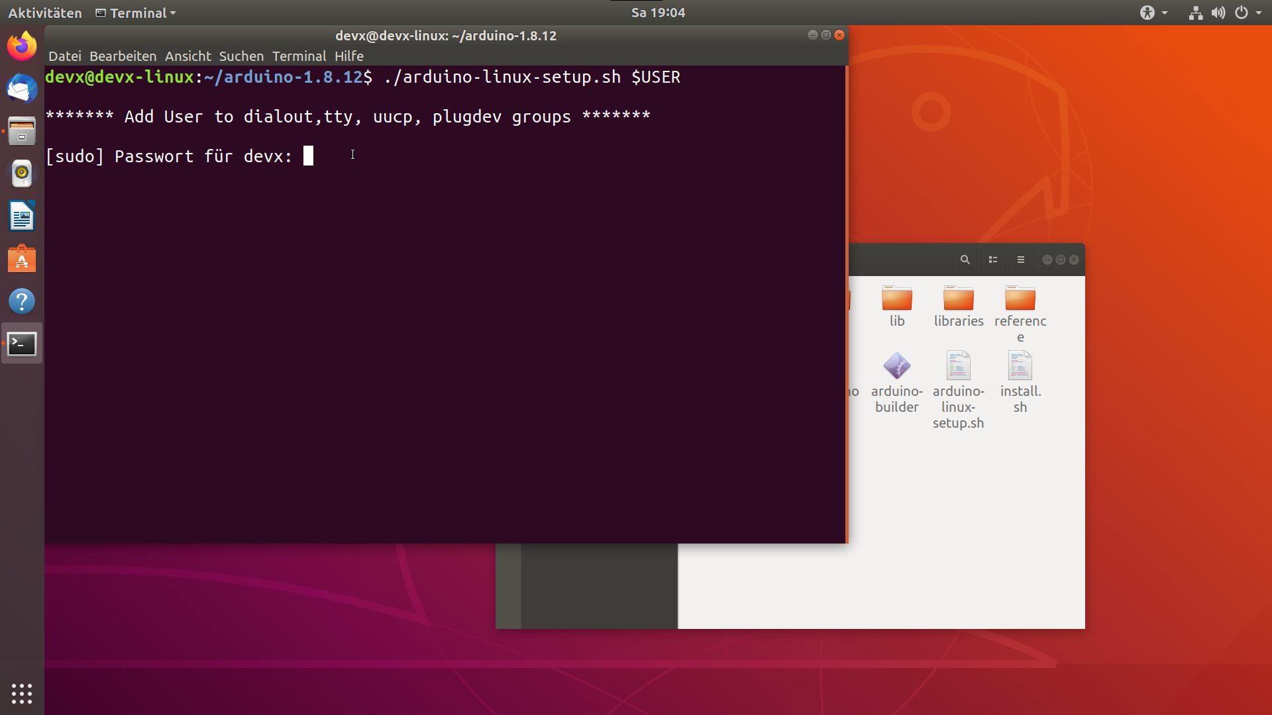Click the search icon in Files window

click(x=965, y=260)
